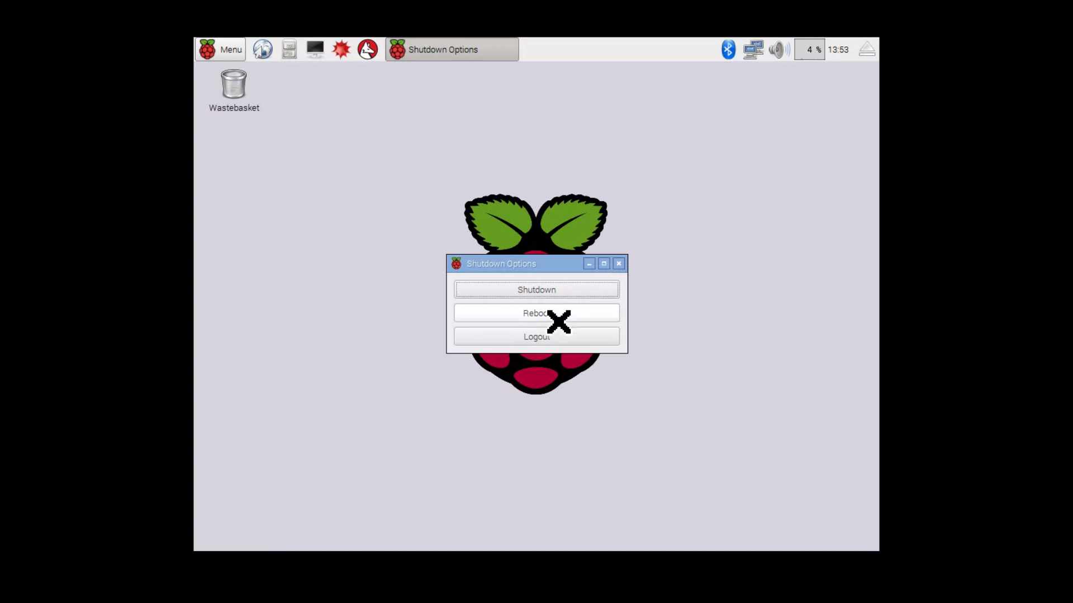Minimize the Shutdown Options window

tap(590, 263)
